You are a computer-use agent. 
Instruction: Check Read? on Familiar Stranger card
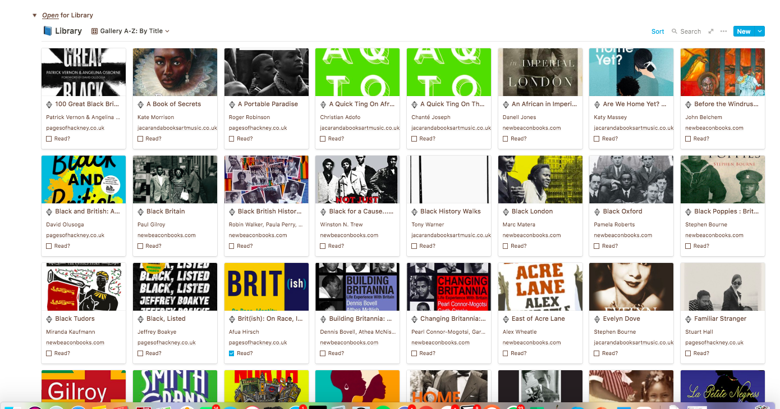(689, 353)
